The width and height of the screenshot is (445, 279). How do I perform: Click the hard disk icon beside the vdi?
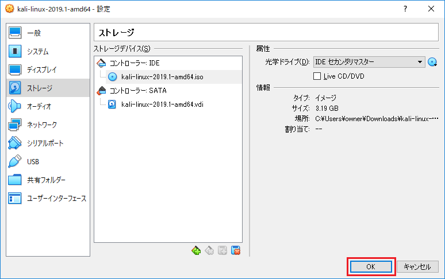click(x=112, y=104)
